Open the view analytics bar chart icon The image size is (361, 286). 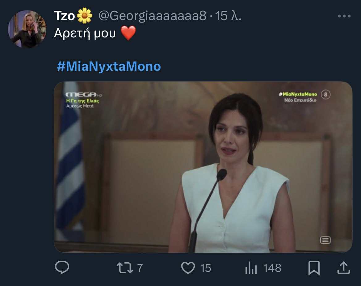click(x=251, y=268)
